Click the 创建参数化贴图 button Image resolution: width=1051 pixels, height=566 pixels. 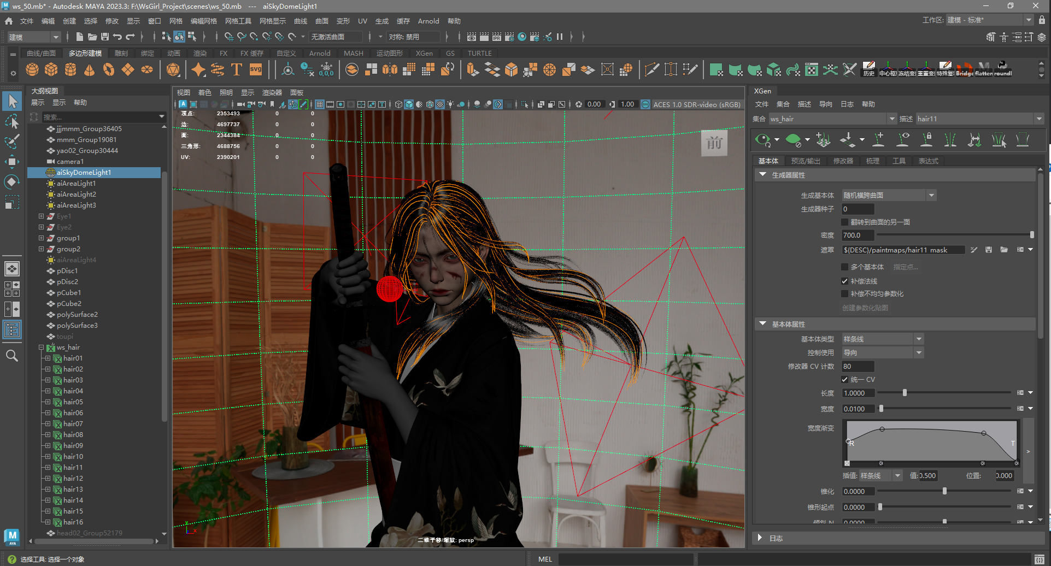[865, 308]
